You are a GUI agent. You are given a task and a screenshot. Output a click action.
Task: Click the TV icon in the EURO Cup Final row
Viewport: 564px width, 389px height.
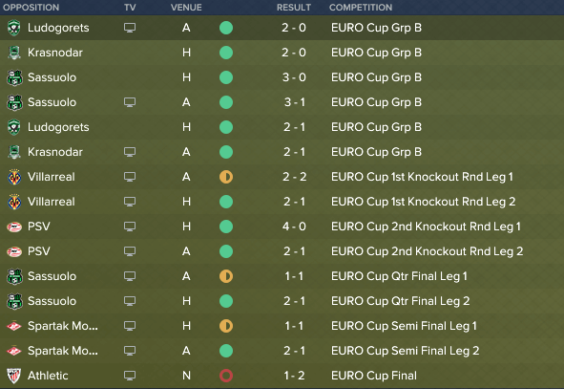(130, 376)
